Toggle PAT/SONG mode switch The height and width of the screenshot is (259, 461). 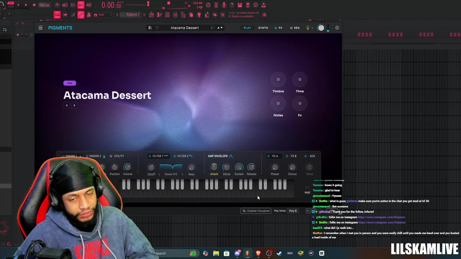[x=11, y=5]
